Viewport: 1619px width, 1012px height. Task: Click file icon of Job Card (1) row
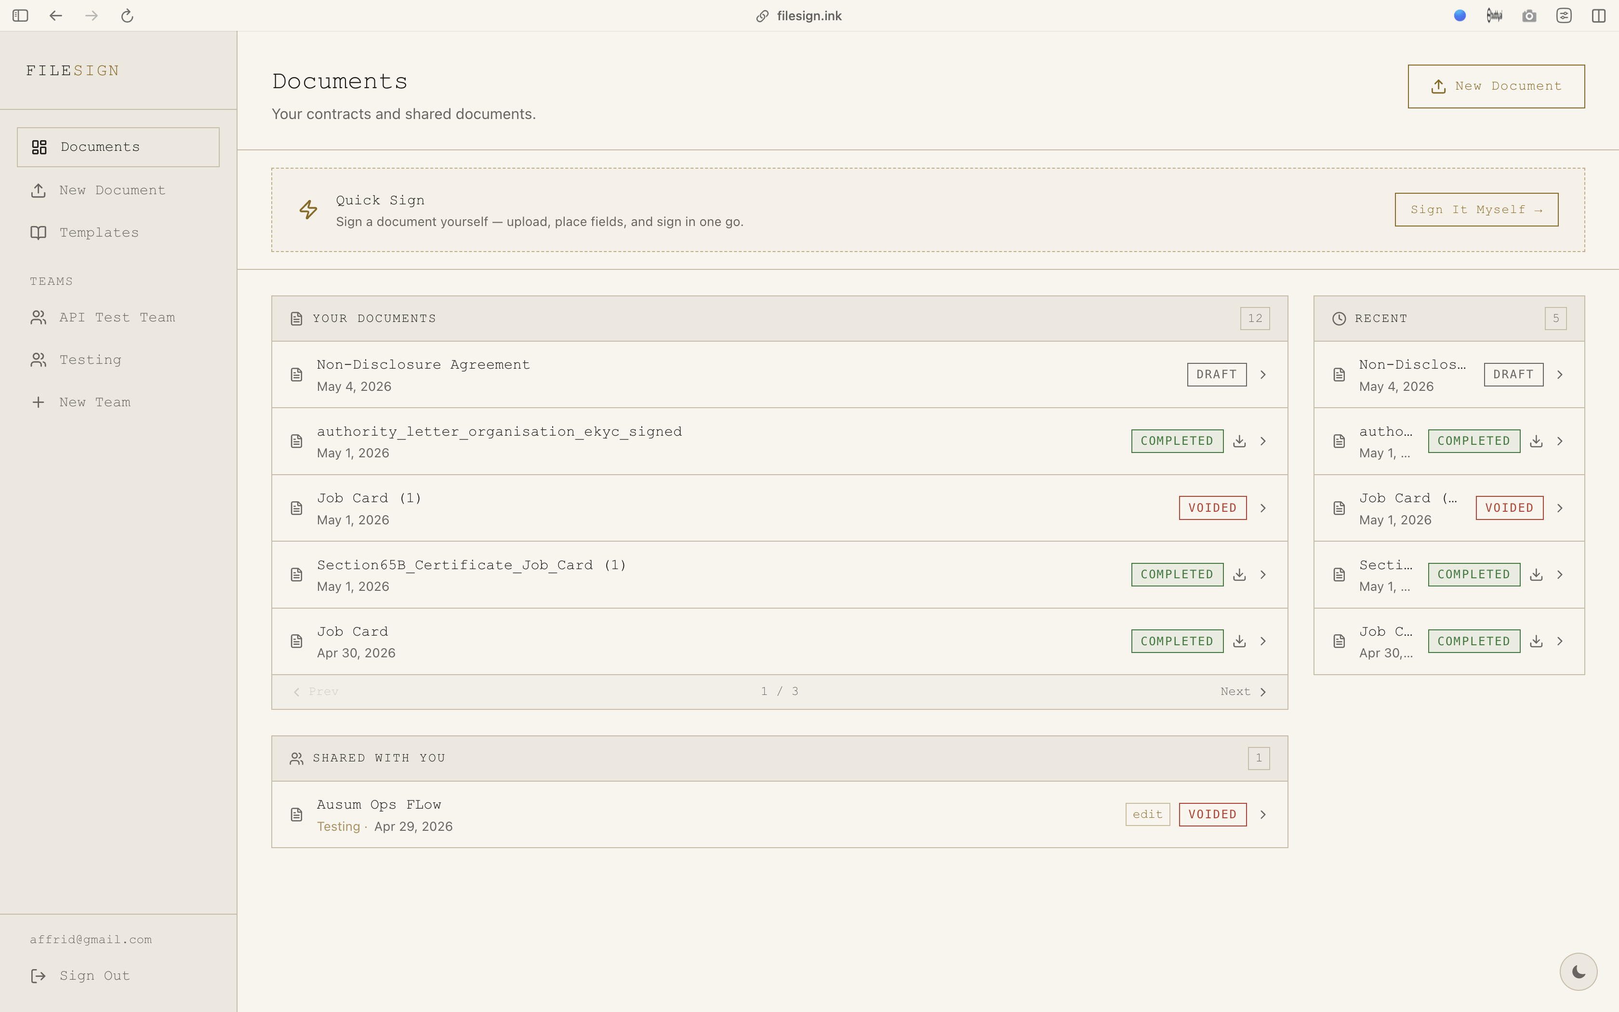pyautogui.click(x=296, y=508)
